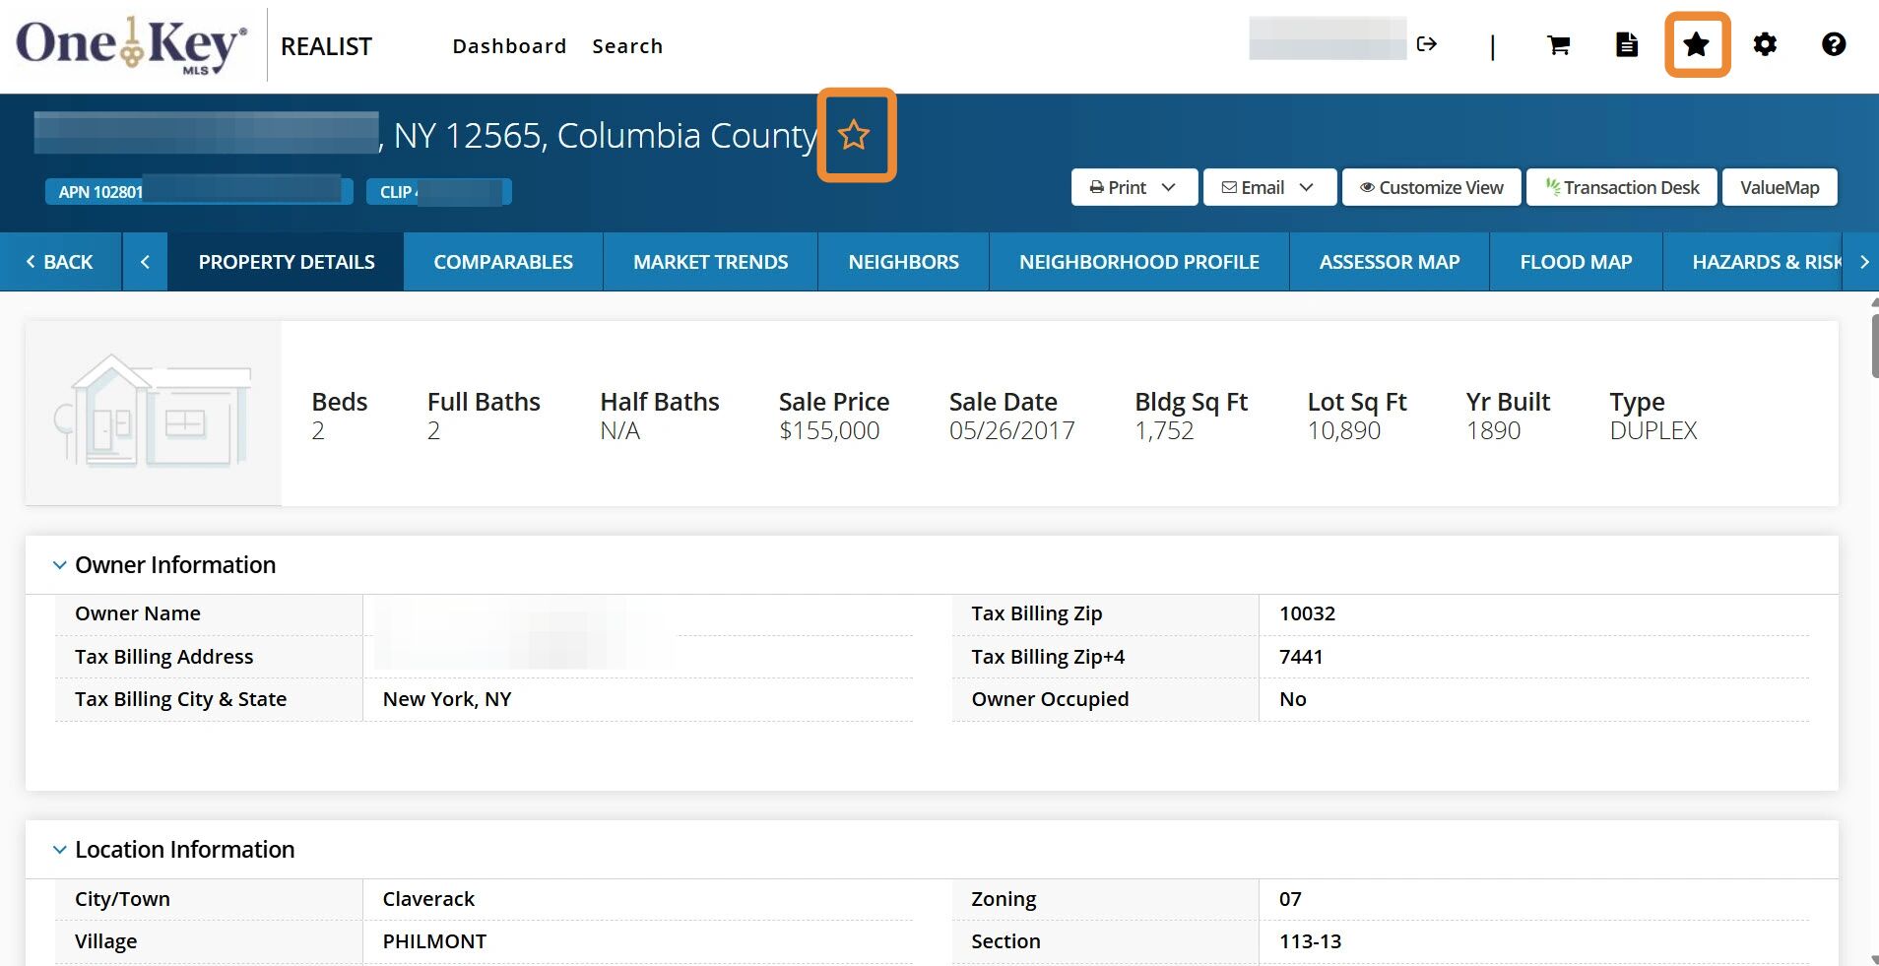The image size is (1879, 966).
Task: Open the Dashboard menu
Action: click(x=509, y=46)
